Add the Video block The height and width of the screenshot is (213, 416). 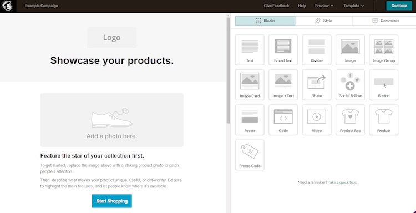coord(317,120)
